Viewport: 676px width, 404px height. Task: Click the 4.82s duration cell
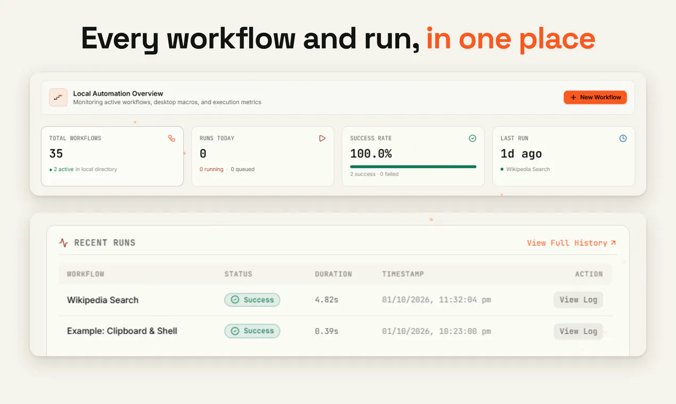[326, 300]
